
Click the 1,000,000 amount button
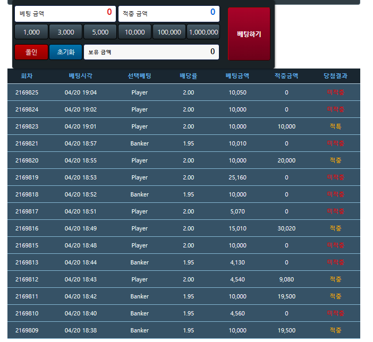pos(204,32)
